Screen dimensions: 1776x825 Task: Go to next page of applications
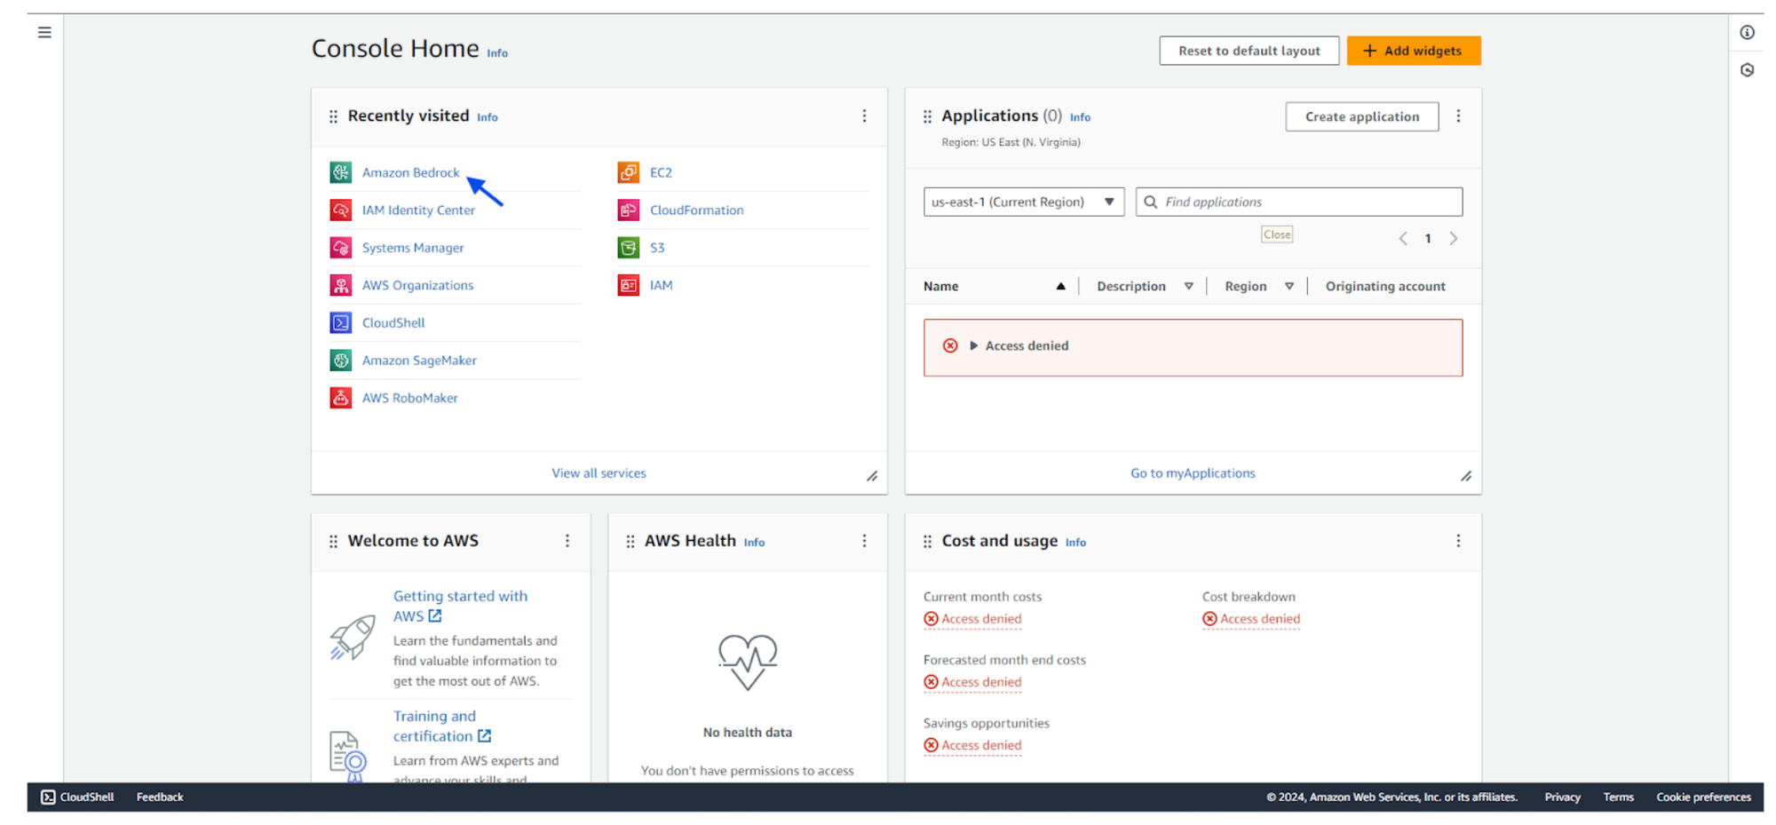1454,238
